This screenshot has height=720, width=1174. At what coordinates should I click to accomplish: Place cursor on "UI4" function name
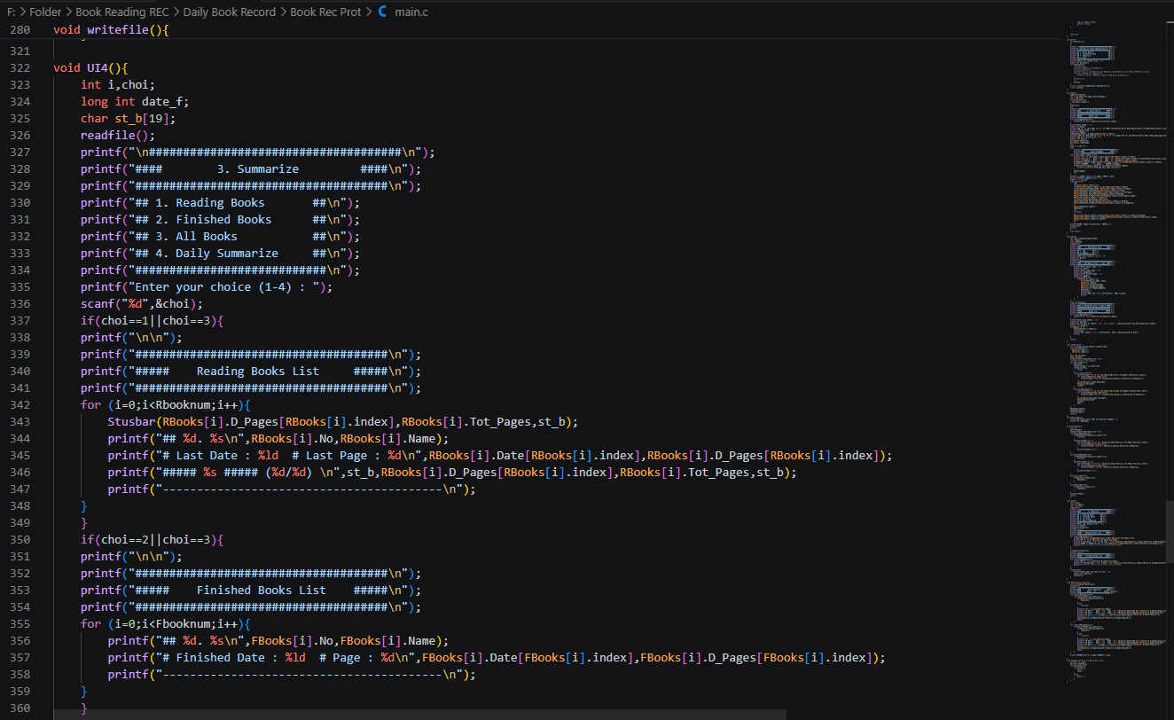pos(98,68)
